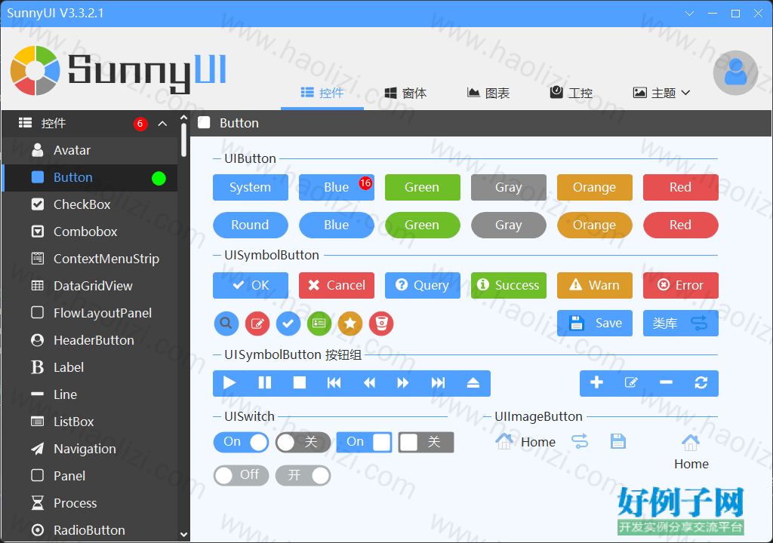Click the edit pencil icon in the blue group

(632, 383)
